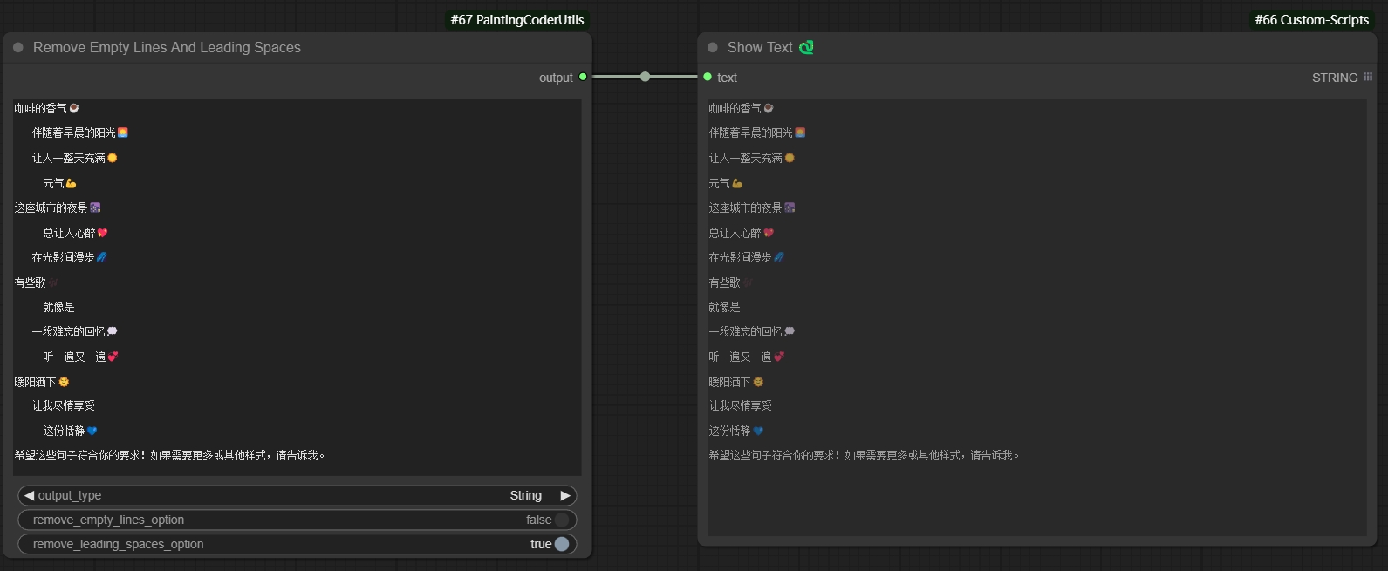Click line 听一遍又一遍 in Show Text node
The image size is (1388, 571).
point(747,357)
